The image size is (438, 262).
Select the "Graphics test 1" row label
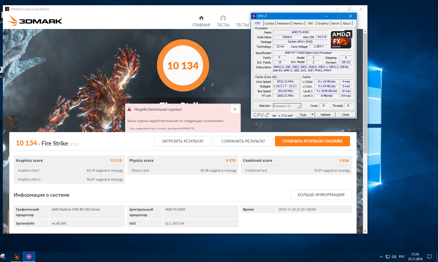[29, 171]
